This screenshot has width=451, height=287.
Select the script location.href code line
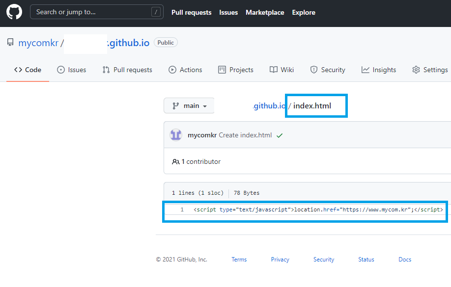point(318,209)
